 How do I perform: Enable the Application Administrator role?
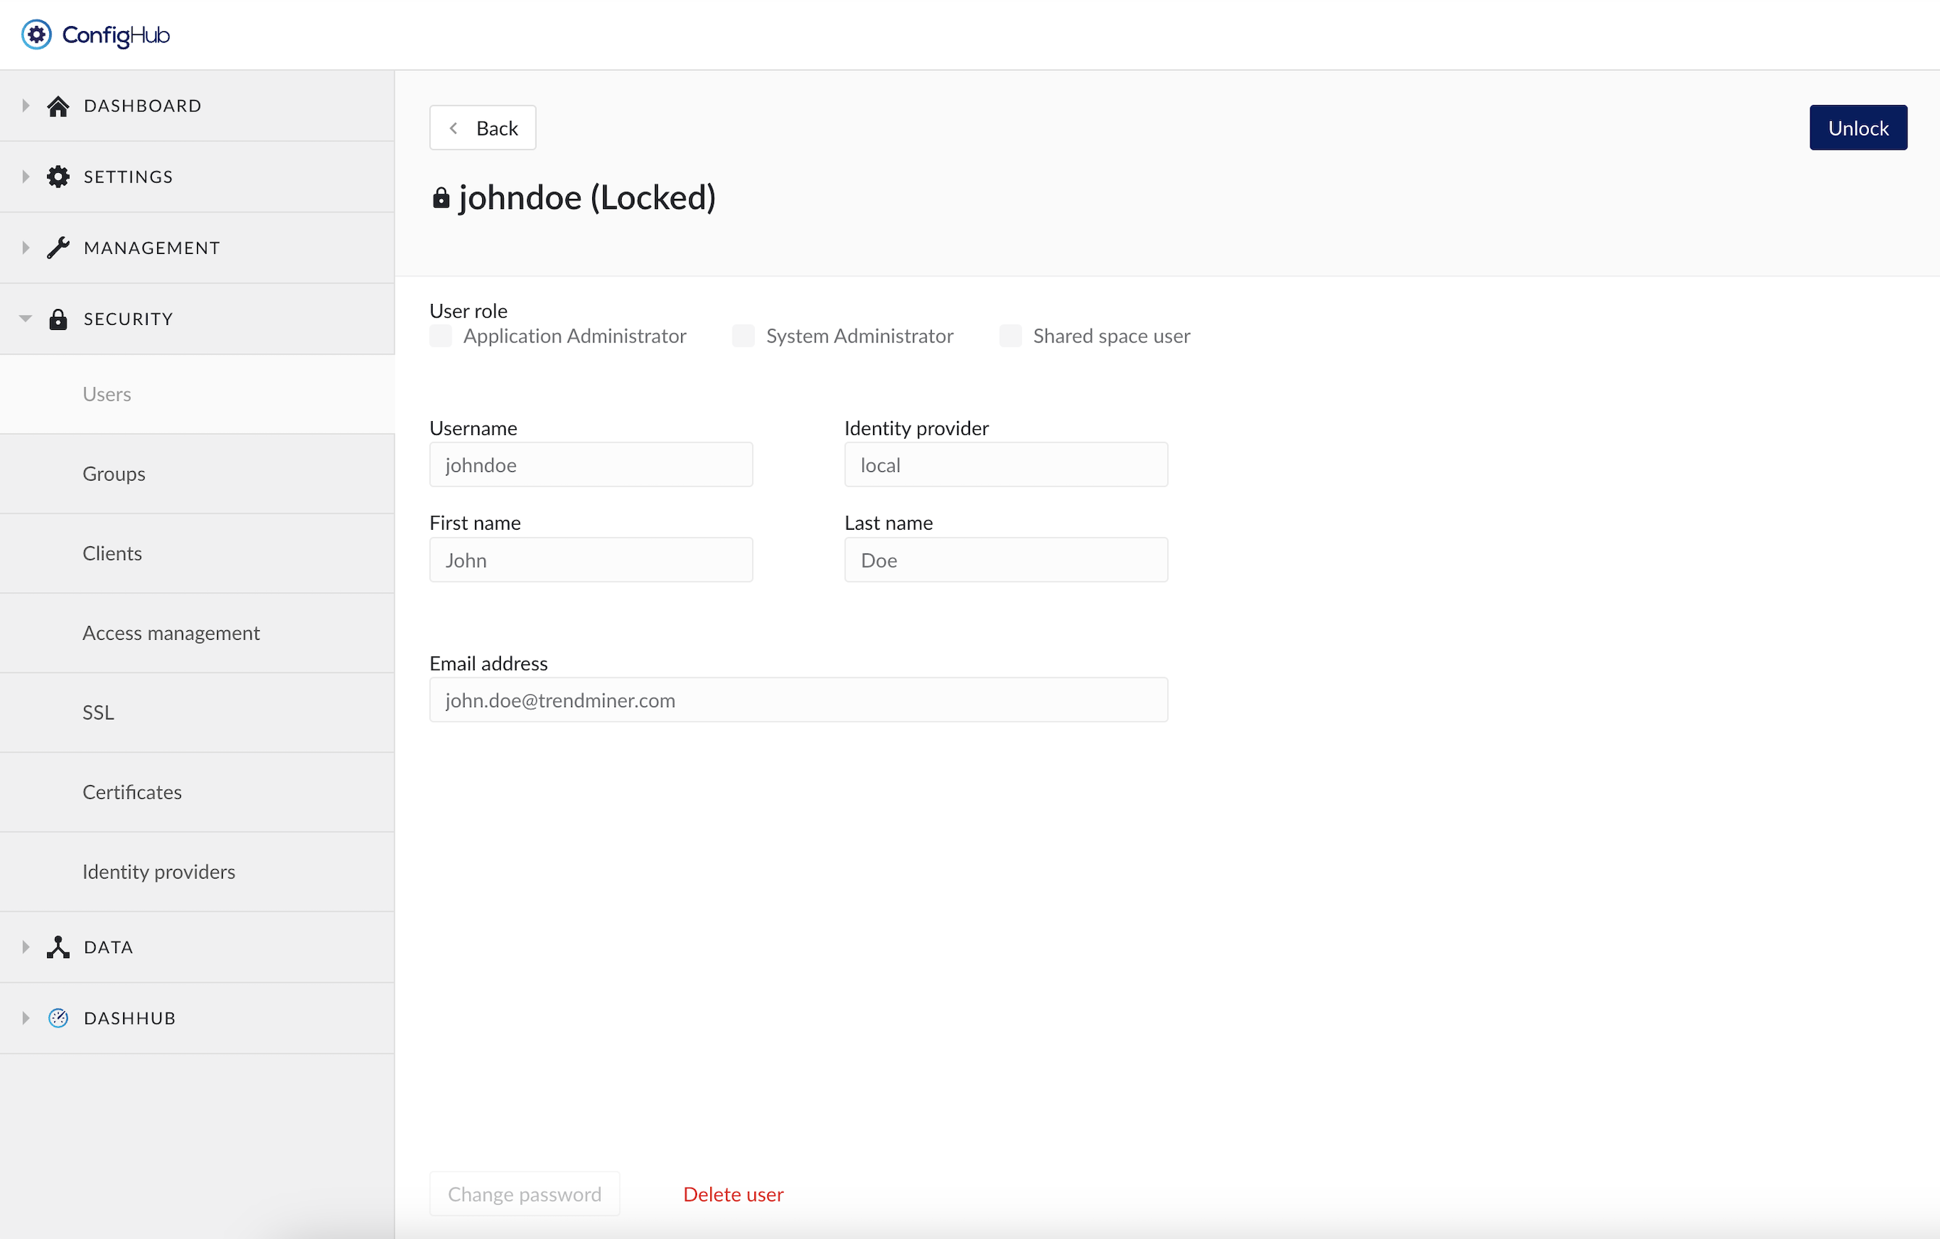click(441, 336)
